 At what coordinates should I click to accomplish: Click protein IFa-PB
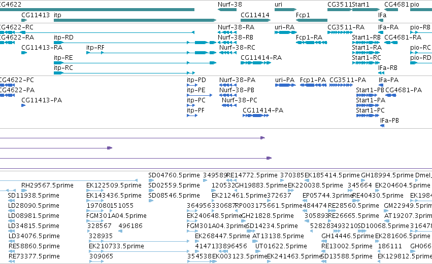point(389,121)
